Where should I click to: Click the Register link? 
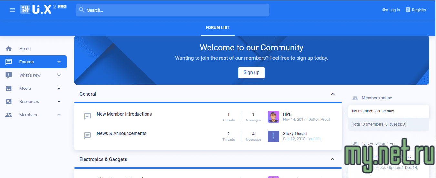(416, 10)
